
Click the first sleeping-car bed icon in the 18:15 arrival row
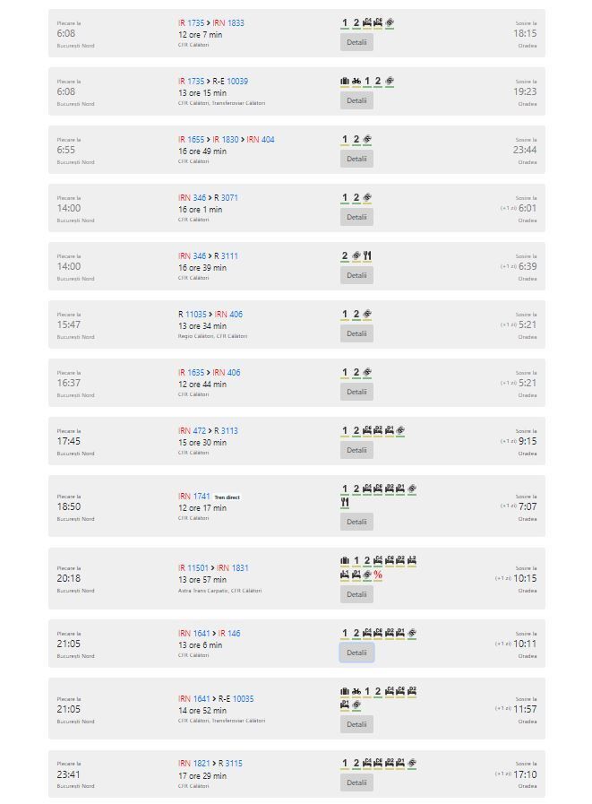coord(367,22)
